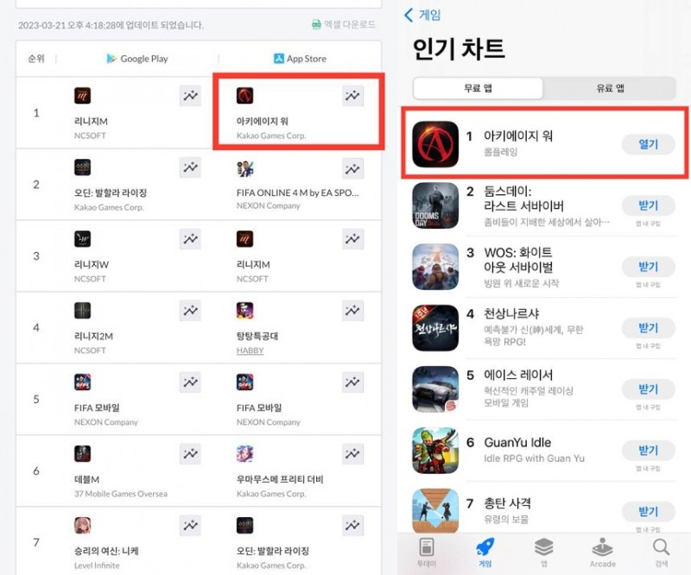Show trend chart for 오딘: 발할라 라이징 on Google Play
The image size is (691, 575).
190,167
